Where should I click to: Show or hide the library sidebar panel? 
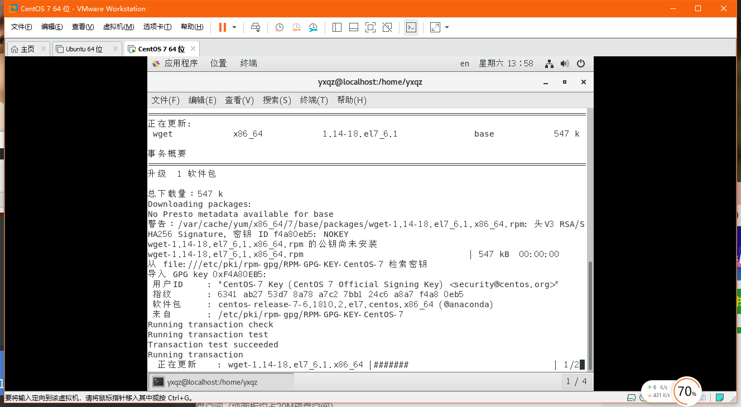tap(337, 27)
